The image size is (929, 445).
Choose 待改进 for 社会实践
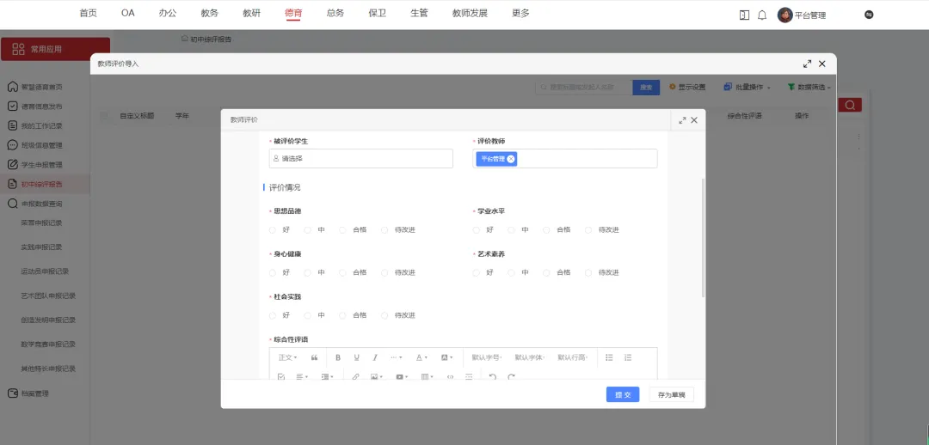click(x=385, y=315)
